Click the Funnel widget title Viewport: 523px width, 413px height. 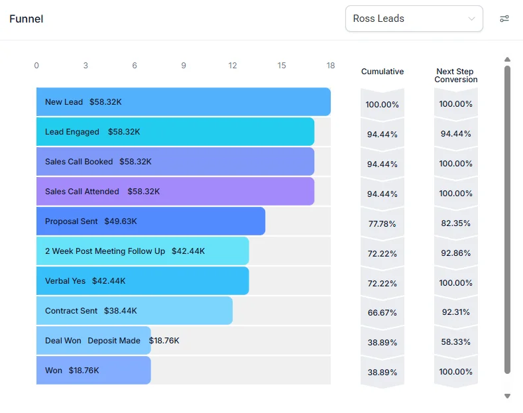(x=27, y=19)
